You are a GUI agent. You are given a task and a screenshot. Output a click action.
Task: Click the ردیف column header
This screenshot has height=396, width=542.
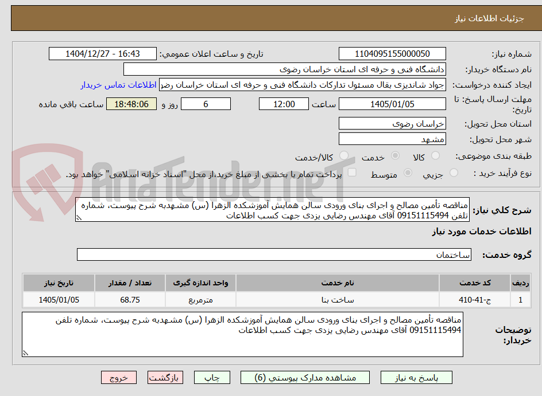pyautogui.click(x=520, y=283)
